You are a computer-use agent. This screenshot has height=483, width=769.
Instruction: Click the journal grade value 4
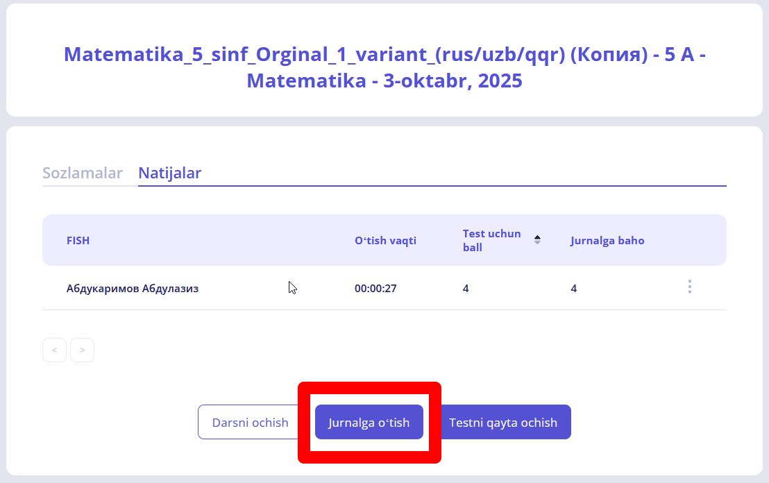point(573,289)
